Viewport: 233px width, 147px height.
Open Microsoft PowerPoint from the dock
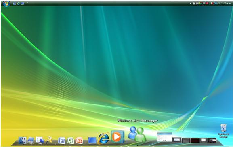pyautogui.click(x=79, y=141)
